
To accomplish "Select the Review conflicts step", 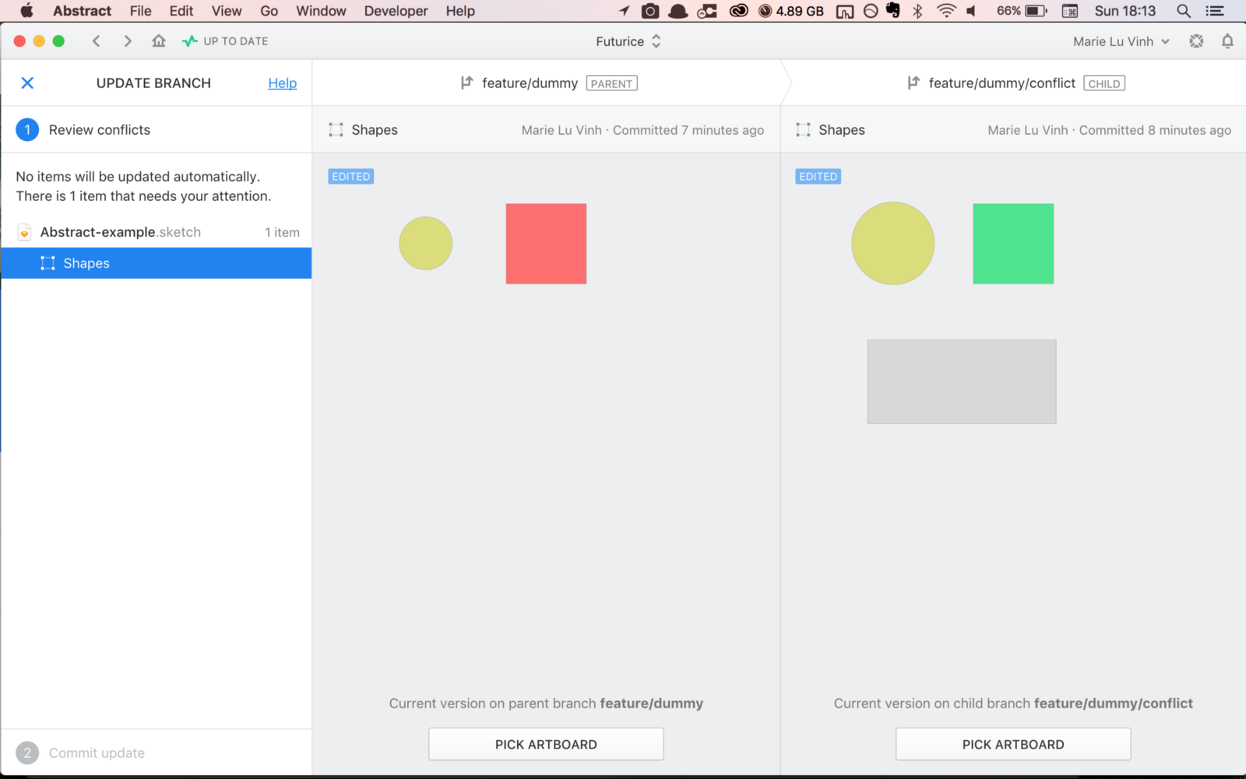I will pyautogui.click(x=156, y=130).
